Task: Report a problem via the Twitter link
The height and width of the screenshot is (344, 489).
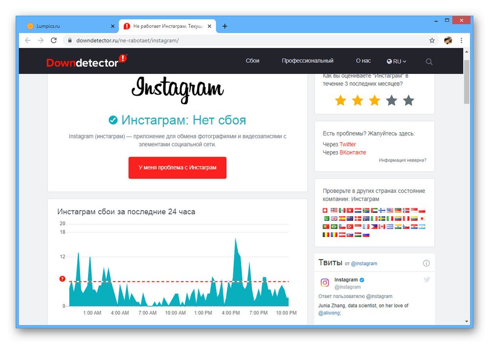Action: [347, 144]
